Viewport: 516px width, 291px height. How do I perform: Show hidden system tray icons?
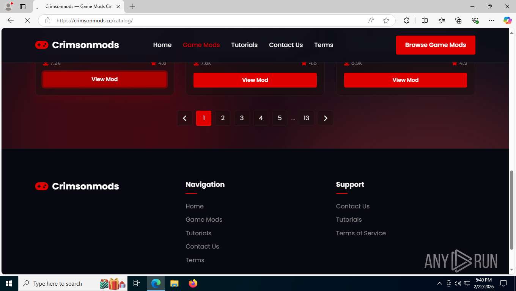pyautogui.click(x=440, y=283)
